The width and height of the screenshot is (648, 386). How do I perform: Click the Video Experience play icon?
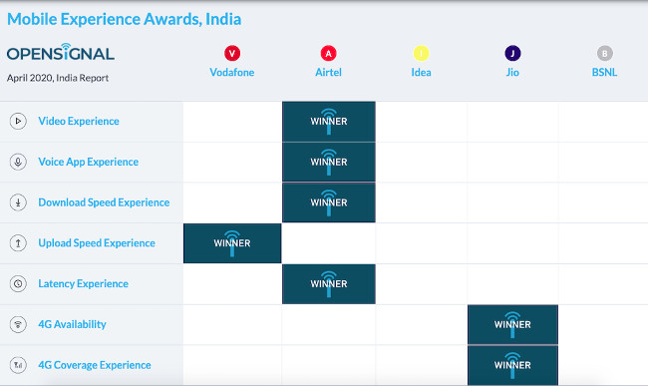pos(18,121)
